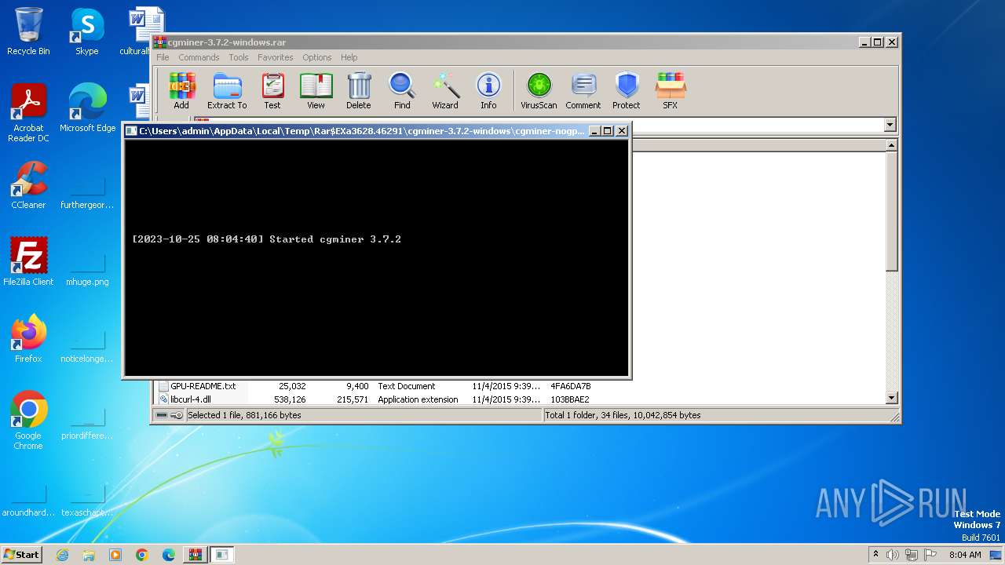Viewport: 1005px width, 565px height.
Task: Start VirusScan on the archive
Action: coord(539,91)
